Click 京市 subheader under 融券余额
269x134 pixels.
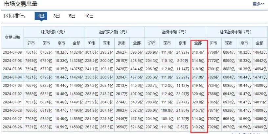183,43
